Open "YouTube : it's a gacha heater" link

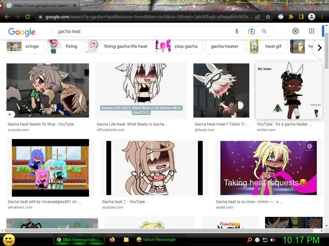point(284,124)
